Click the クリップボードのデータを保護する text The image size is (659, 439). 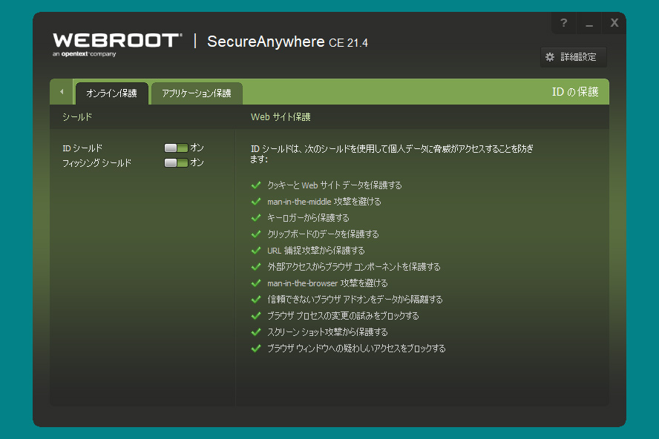click(323, 234)
